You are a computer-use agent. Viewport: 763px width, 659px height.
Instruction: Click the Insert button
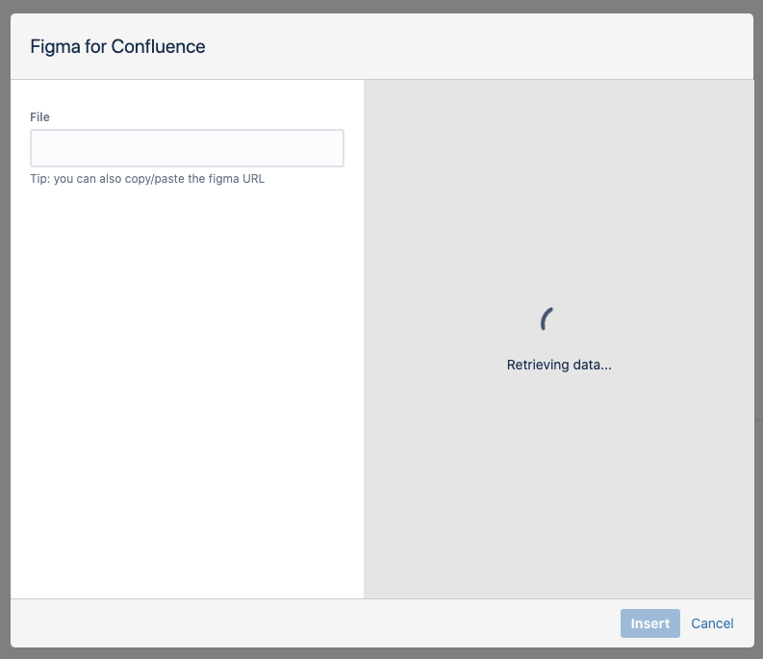click(649, 623)
